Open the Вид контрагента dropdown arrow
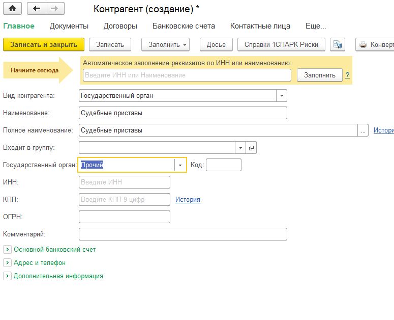This screenshot has width=394, height=320. 282,96
